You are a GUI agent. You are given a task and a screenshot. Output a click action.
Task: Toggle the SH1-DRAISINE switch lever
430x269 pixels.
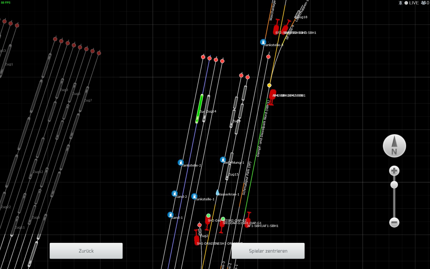pyautogui.click(x=197, y=237)
